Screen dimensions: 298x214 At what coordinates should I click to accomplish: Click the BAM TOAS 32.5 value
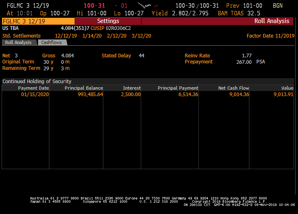click(x=254, y=13)
